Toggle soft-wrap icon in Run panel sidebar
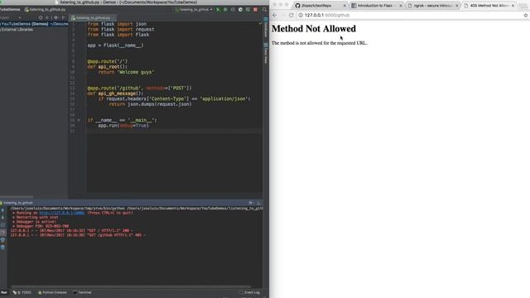Image resolution: width=530 pixels, height=298 pixels. [x=2, y=224]
